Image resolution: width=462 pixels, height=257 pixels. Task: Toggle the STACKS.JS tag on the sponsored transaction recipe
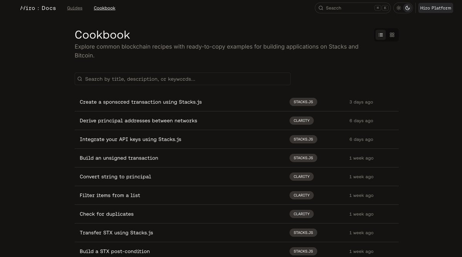click(303, 102)
